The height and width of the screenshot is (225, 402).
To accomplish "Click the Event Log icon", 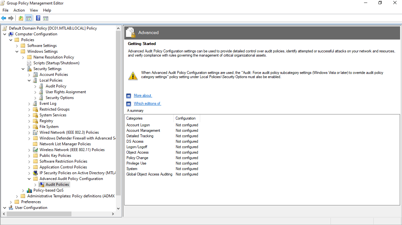I will point(35,104).
